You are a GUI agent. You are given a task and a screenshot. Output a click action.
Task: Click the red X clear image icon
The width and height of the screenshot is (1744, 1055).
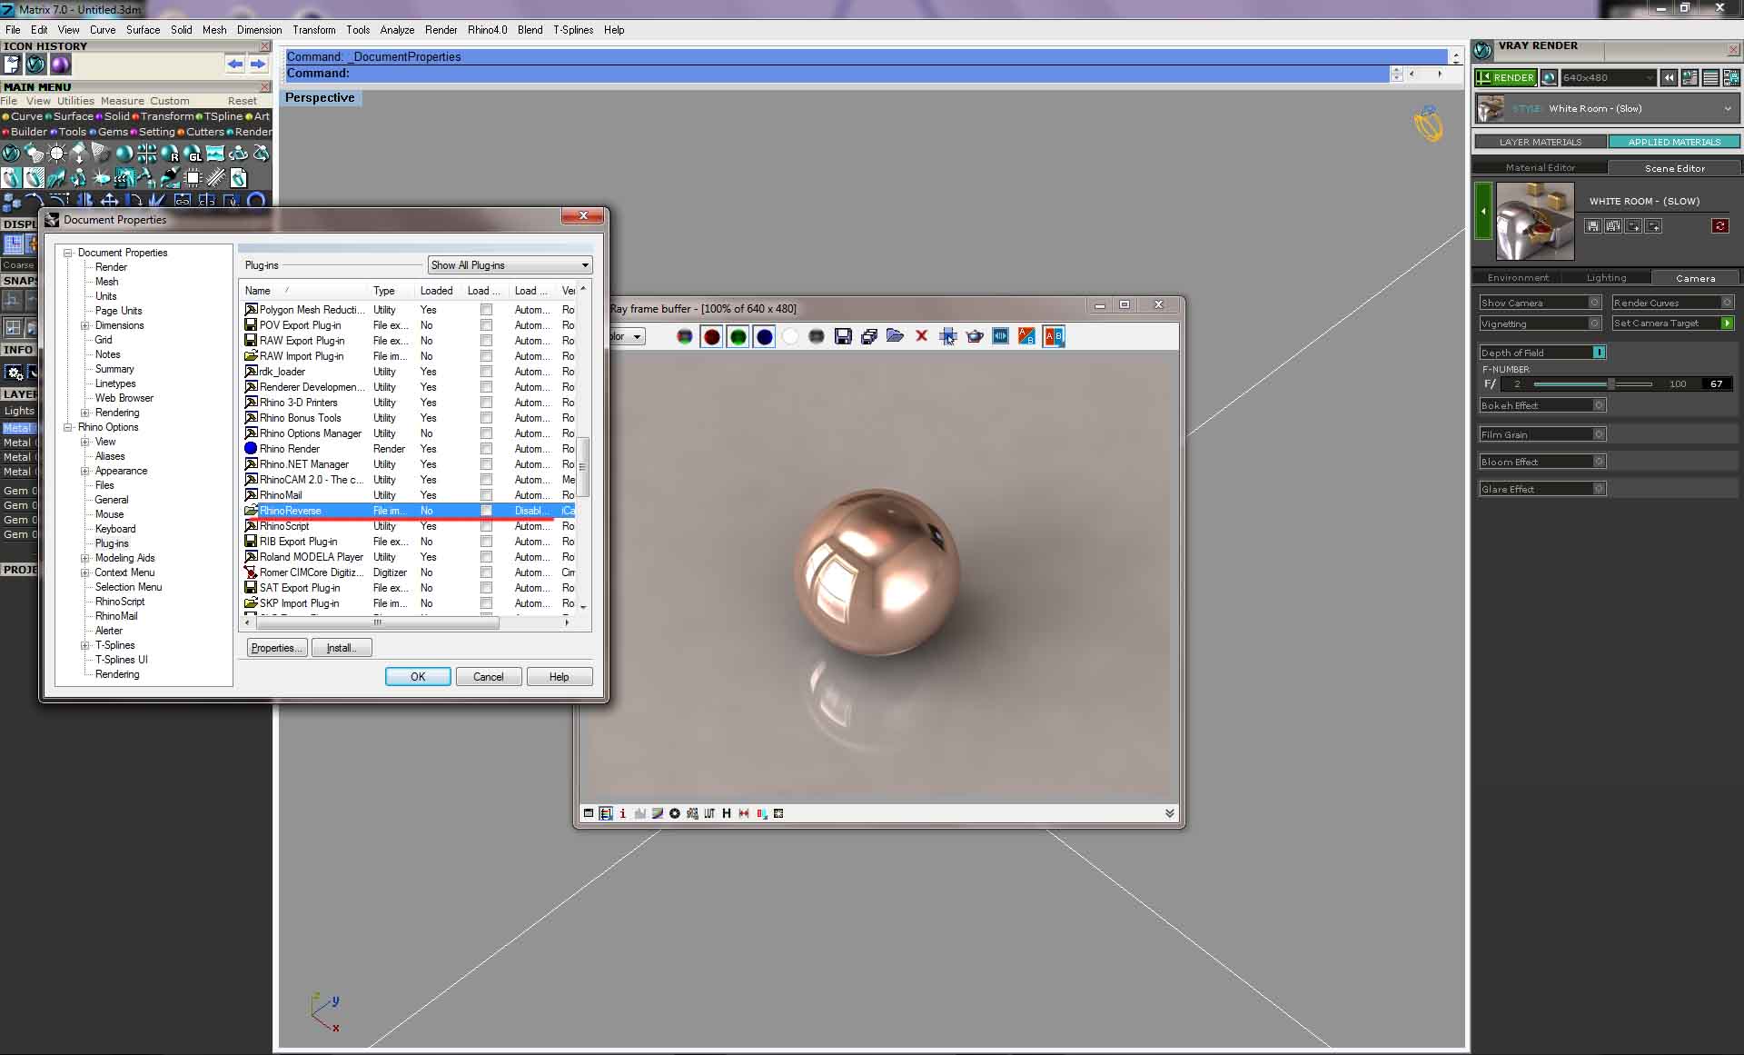tap(921, 336)
